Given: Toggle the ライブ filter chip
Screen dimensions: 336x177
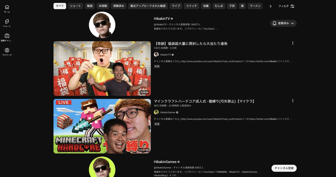Looking at the screenshot, I should click(x=176, y=6).
